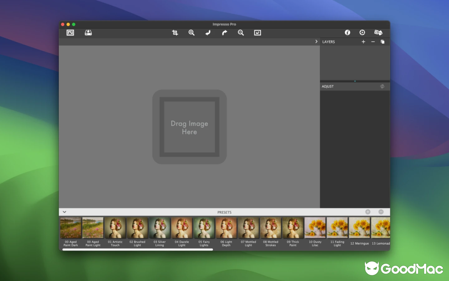The height and width of the screenshot is (281, 449).
Task: Open Settings with the gear icon
Action: tap(362, 32)
